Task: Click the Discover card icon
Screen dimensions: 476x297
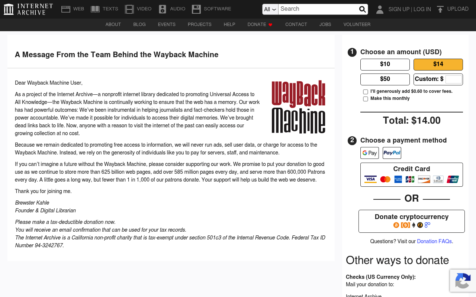Action: [x=424, y=179]
